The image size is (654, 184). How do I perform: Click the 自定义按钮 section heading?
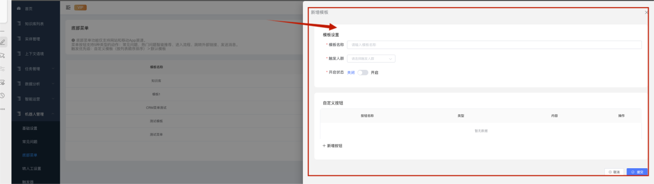(333, 103)
